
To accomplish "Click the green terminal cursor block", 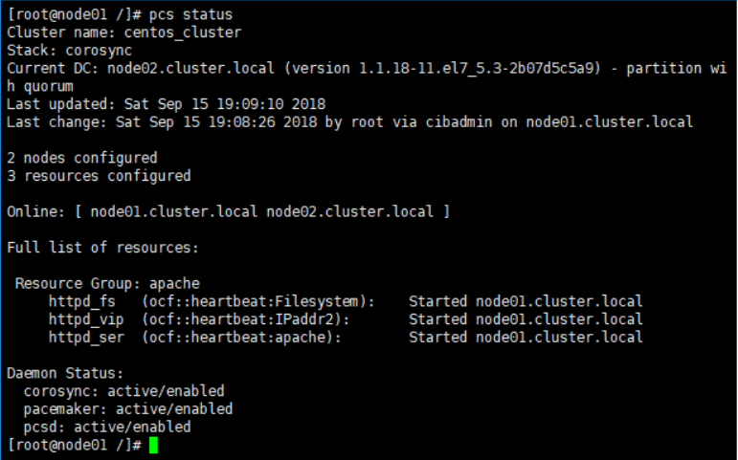I will tap(153, 445).
